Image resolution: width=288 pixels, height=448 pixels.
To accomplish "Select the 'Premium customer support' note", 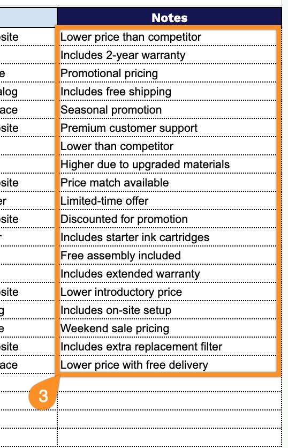I will [x=169, y=128].
